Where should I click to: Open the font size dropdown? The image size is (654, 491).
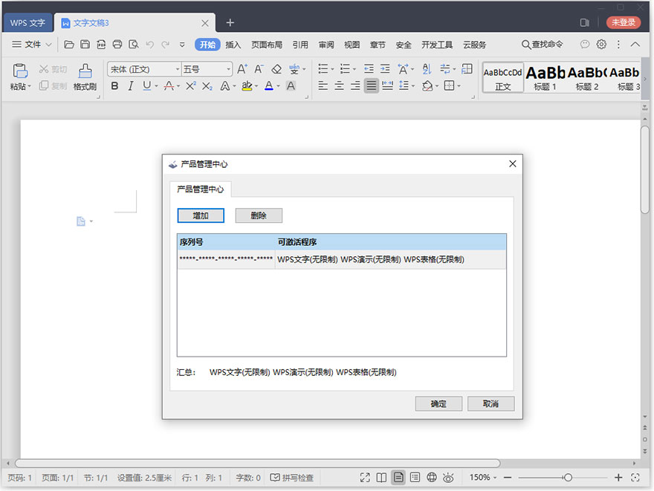[x=227, y=68]
